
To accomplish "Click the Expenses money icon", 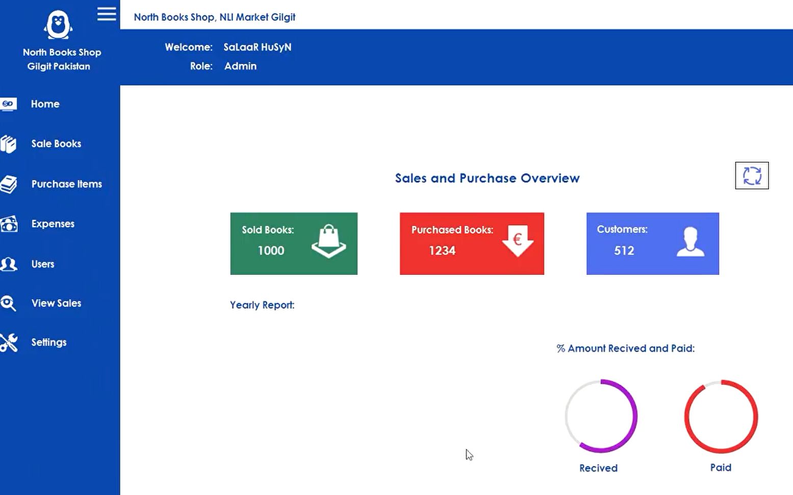I will tap(9, 224).
